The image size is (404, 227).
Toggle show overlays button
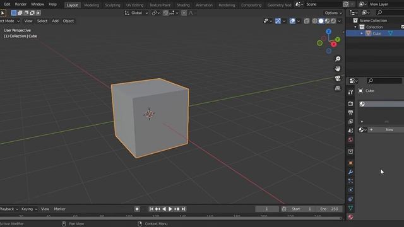(x=292, y=21)
